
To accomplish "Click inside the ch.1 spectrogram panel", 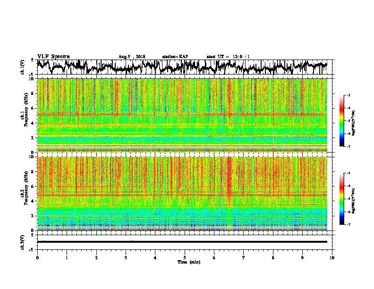I will tap(182, 115).
